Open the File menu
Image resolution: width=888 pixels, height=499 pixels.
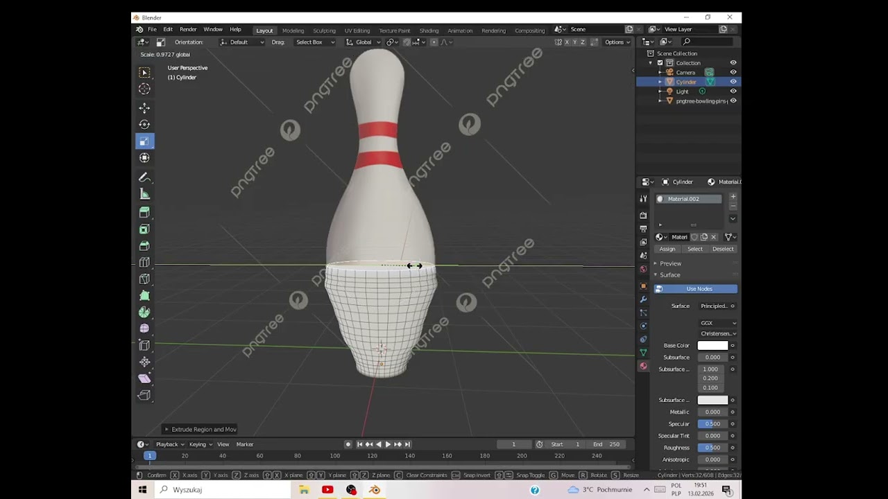[x=151, y=30]
